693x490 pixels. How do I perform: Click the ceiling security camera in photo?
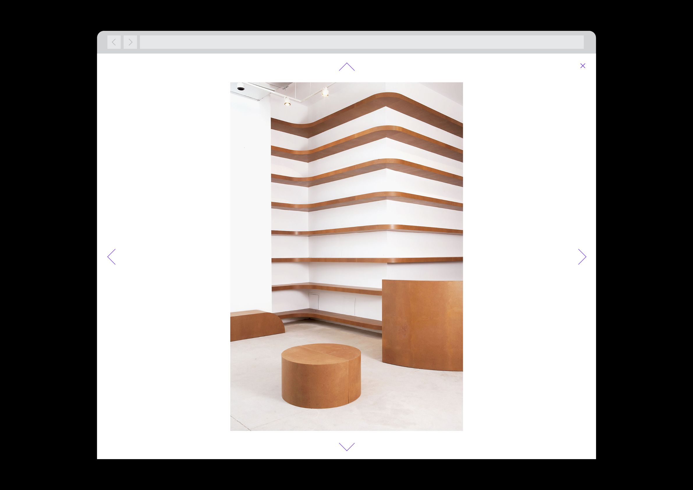(x=241, y=88)
